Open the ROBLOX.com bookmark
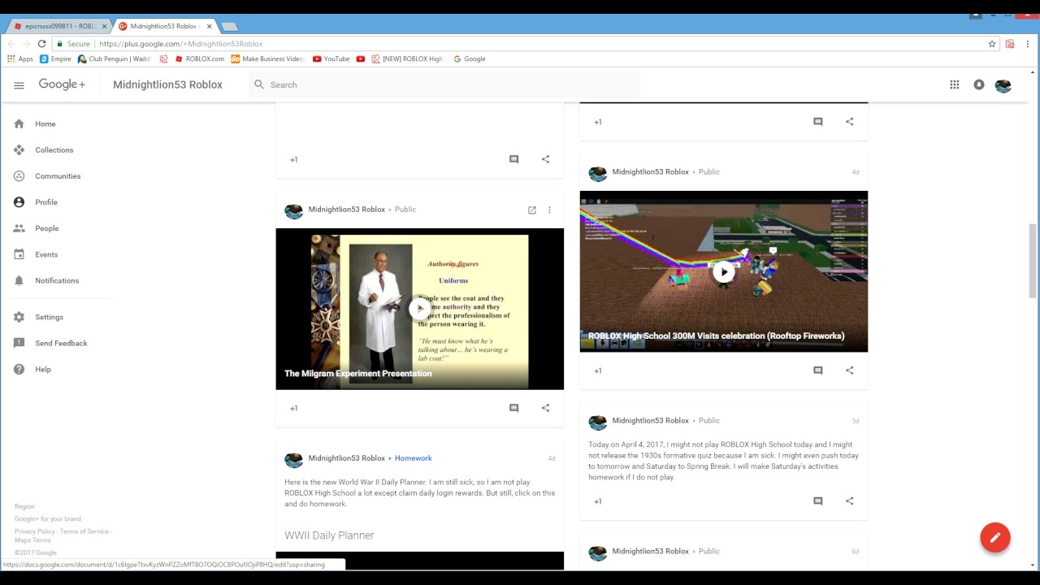The height and width of the screenshot is (585, 1040). click(x=199, y=58)
